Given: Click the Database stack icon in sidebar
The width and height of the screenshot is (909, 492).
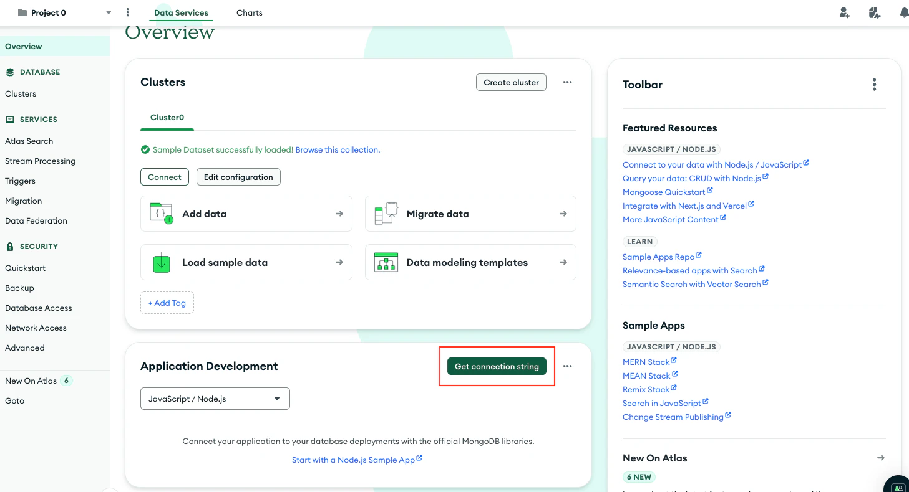Looking at the screenshot, I should point(10,72).
